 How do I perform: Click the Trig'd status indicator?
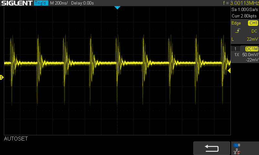coord(41,3)
